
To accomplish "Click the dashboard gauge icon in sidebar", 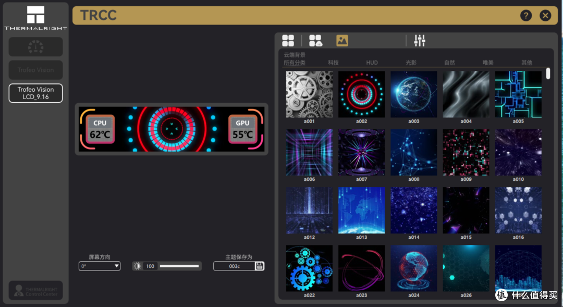I will (35, 47).
